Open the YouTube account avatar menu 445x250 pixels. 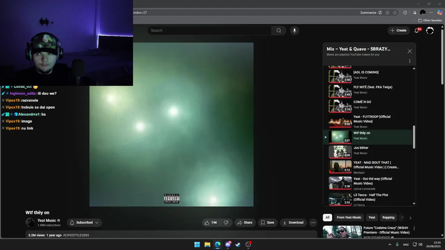click(430, 31)
